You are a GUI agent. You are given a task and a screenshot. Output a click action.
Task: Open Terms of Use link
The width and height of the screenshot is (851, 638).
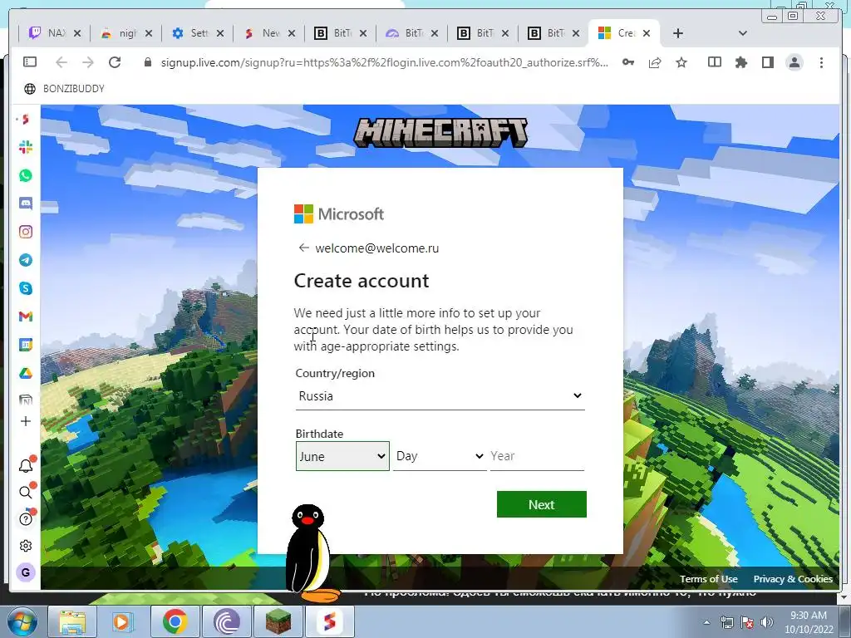708,579
